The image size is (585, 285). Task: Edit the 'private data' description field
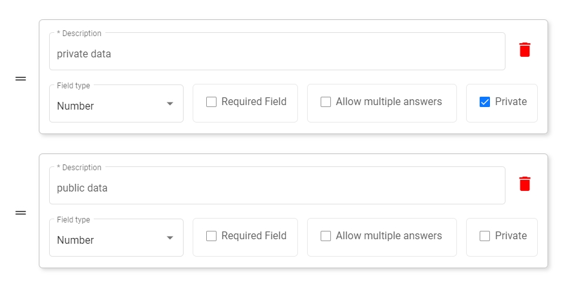coord(277,54)
